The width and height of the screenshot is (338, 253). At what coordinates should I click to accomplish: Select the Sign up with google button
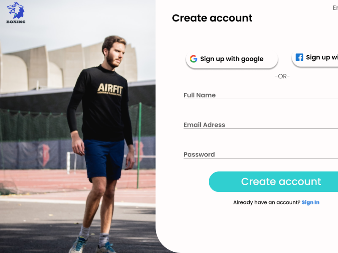[232, 59]
